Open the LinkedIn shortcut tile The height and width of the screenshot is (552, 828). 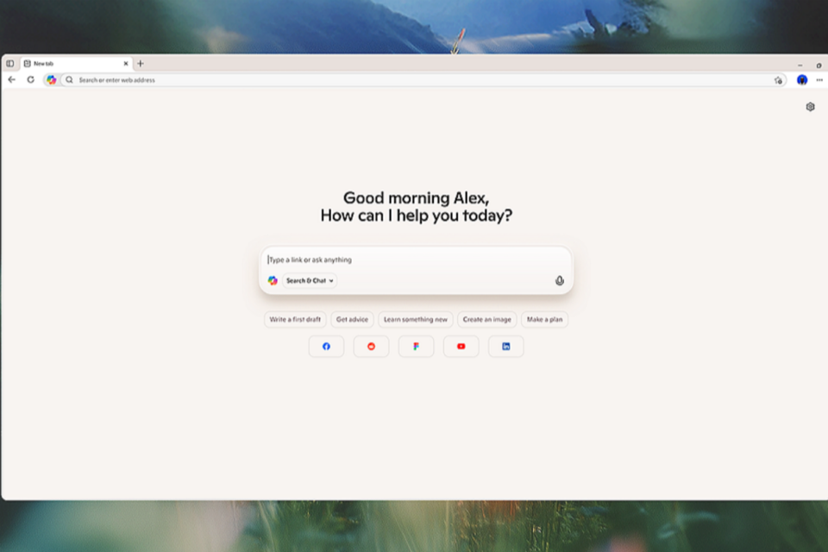pyautogui.click(x=505, y=346)
